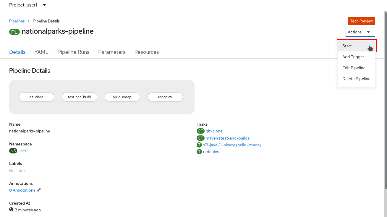Click the NS namespace badge icon
Screen dimensions: 387x217
[13, 151]
